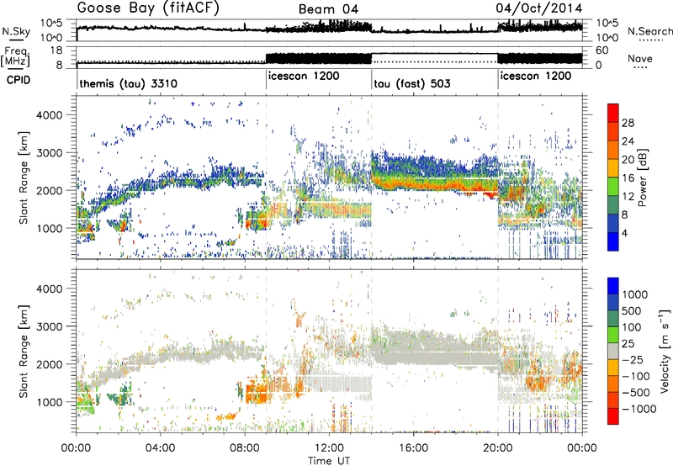The image size is (673, 466).
Task: Click the '16' tick on the Power scale
Action: pyautogui.click(x=628, y=178)
